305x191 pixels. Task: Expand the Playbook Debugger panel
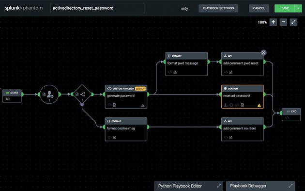click(290, 186)
